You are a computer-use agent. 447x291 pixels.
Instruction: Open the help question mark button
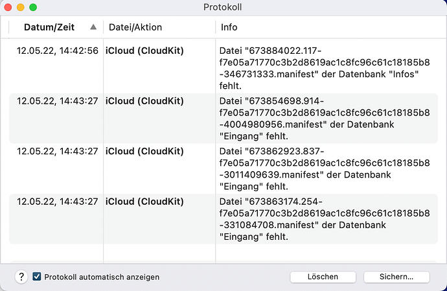click(21, 277)
